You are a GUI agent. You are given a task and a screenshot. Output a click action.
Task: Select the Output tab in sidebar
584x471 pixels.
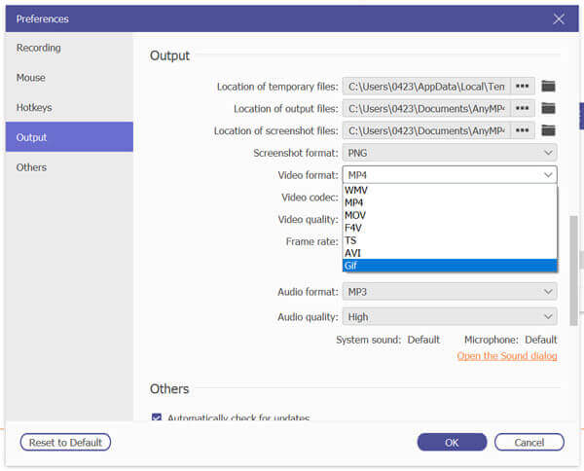[69, 137]
